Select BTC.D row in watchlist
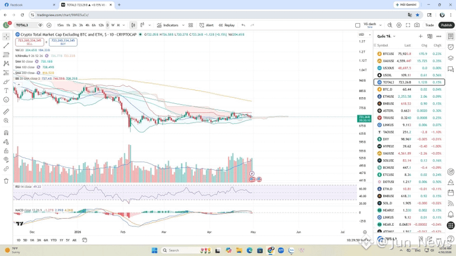 click(x=409, y=90)
